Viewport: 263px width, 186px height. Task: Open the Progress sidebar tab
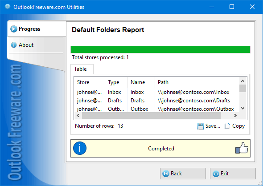click(37, 29)
